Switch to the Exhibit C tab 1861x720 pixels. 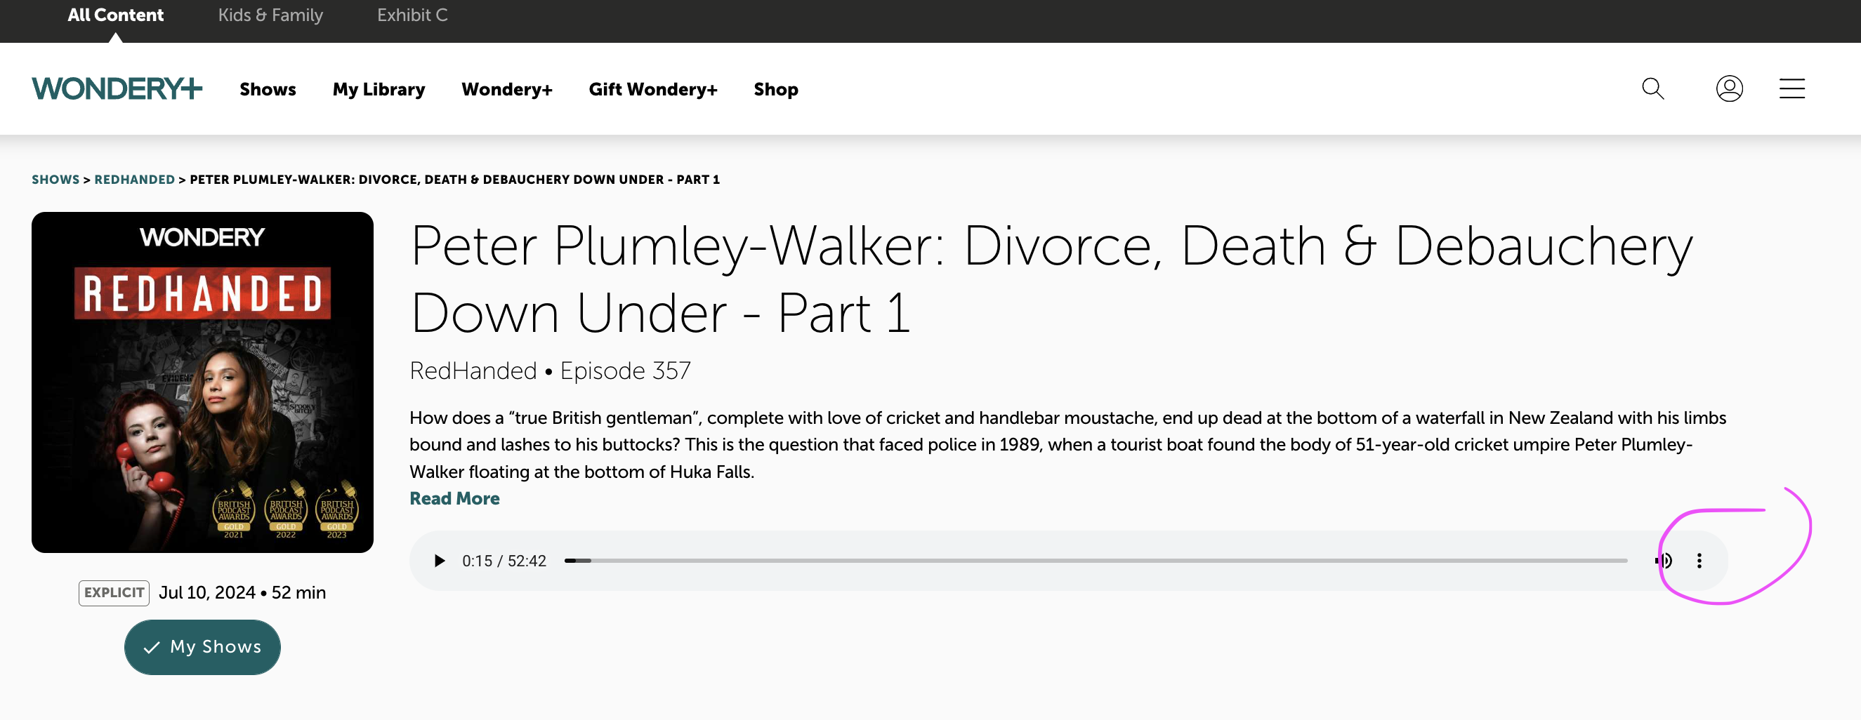click(x=412, y=15)
